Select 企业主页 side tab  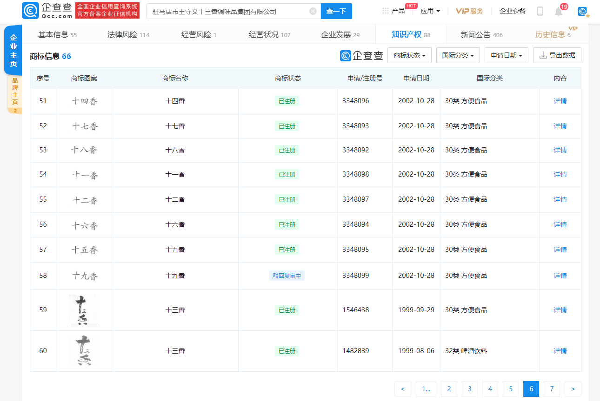13,50
